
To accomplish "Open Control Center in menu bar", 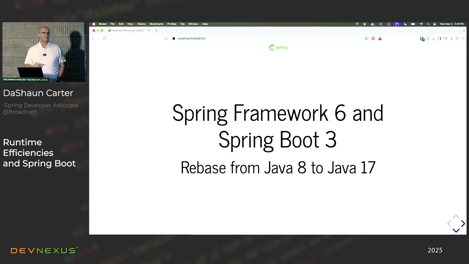I will tap(435, 24).
